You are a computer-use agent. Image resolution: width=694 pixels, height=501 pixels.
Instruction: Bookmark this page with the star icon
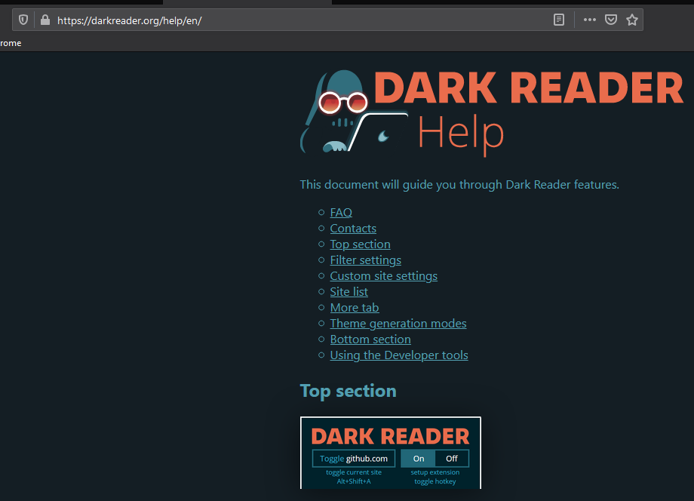point(632,20)
